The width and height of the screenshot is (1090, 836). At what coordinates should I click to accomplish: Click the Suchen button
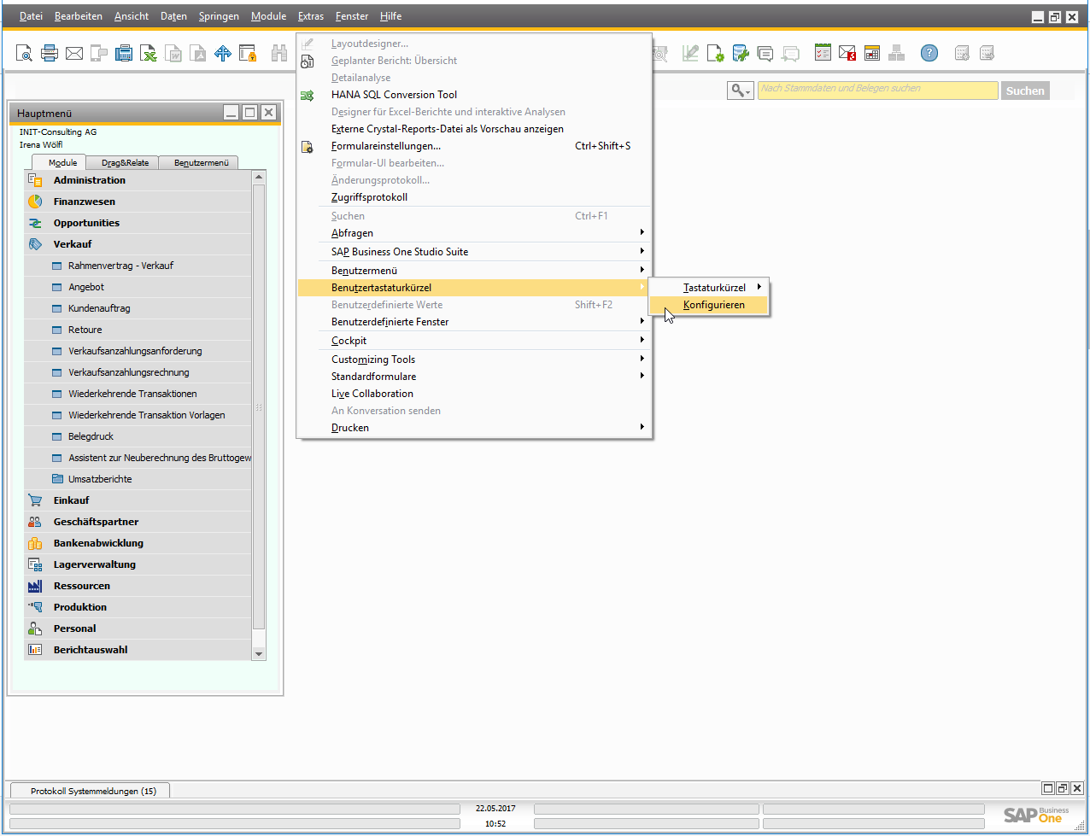pos(1024,91)
